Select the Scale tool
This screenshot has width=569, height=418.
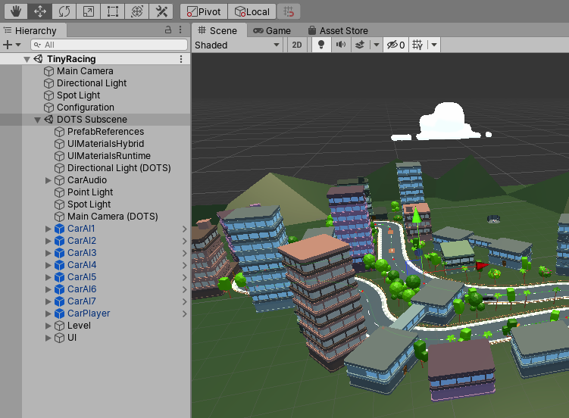[x=89, y=11]
